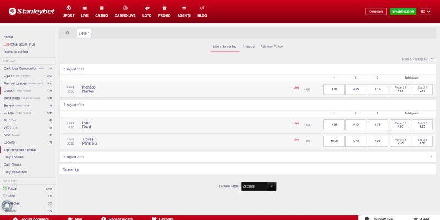Open +195 more markets Lyon–Brest
The image size is (440, 220).
307,125
